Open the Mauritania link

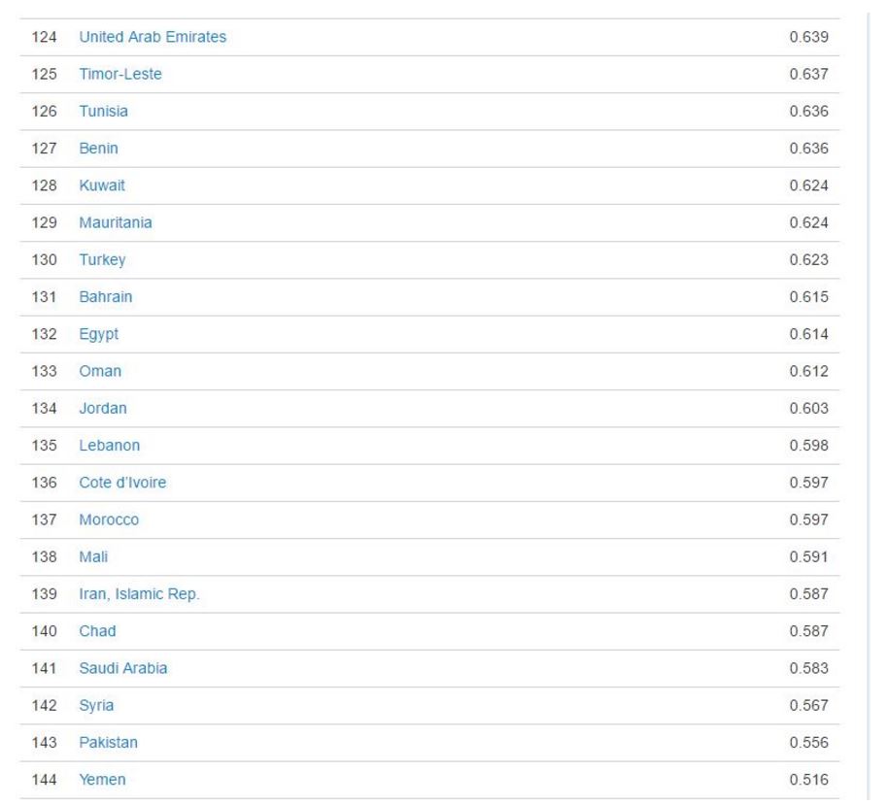(116, 222)
